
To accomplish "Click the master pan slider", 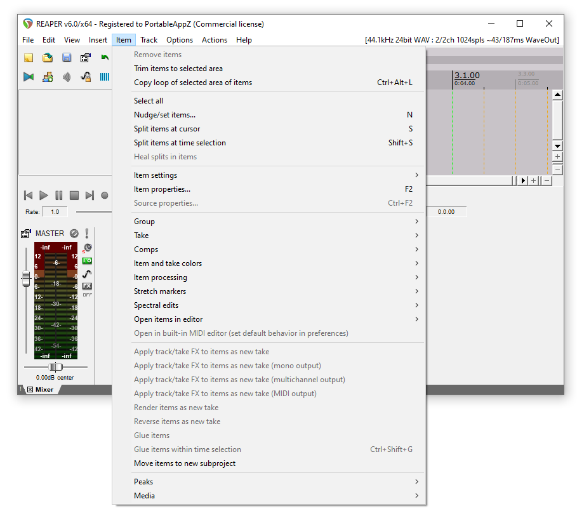I will tap(56, 367).
